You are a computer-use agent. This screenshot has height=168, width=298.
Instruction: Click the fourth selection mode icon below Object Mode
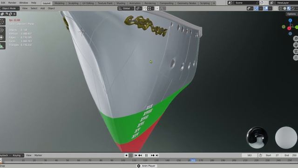point(14,14)
